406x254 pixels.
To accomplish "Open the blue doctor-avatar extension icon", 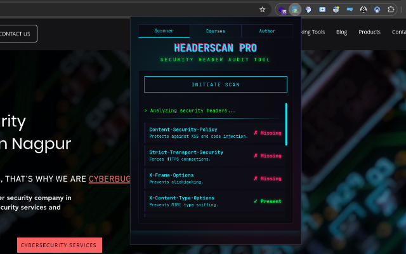I will pos(377,10).
